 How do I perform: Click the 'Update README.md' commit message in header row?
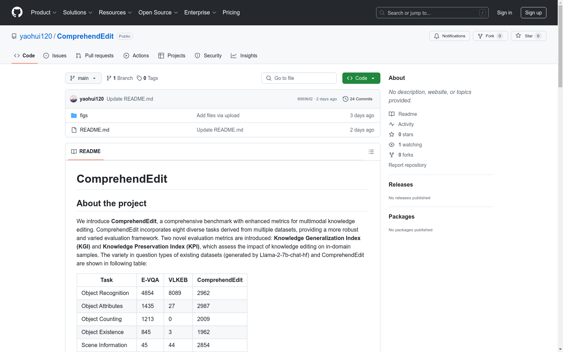(130, 99)
